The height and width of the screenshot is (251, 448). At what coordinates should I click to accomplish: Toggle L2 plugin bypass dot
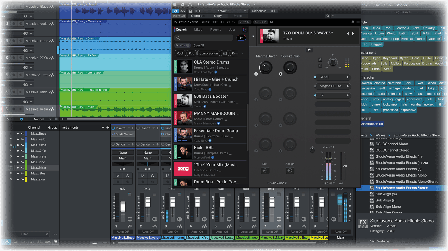tap(315, 95)
